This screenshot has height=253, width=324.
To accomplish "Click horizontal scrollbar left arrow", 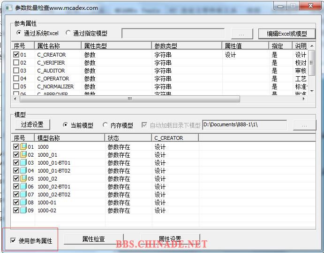I will [x=15, y=99].
